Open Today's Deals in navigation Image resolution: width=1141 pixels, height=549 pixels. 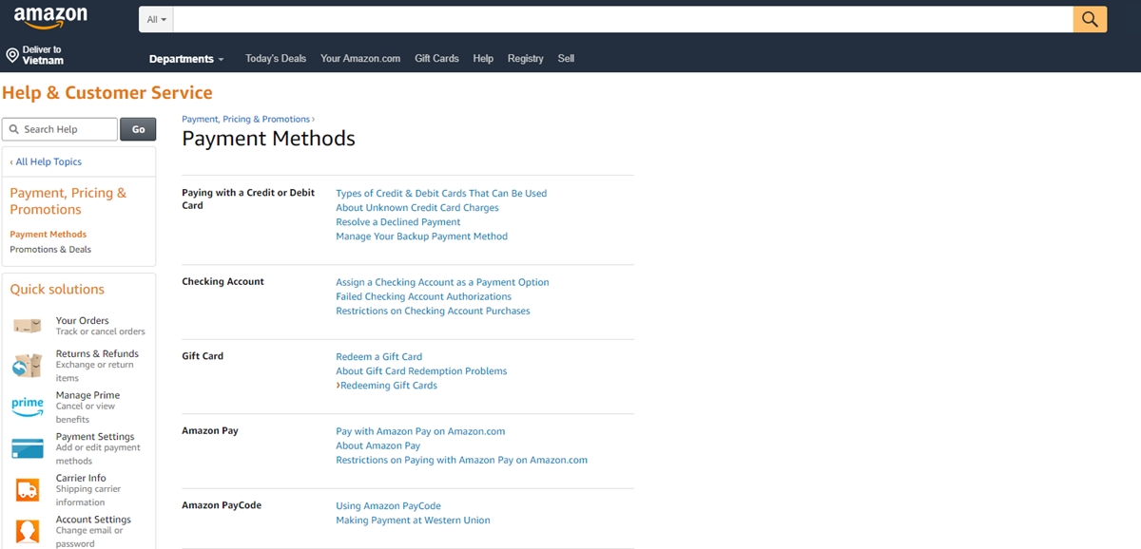click(x=276, y=58)
